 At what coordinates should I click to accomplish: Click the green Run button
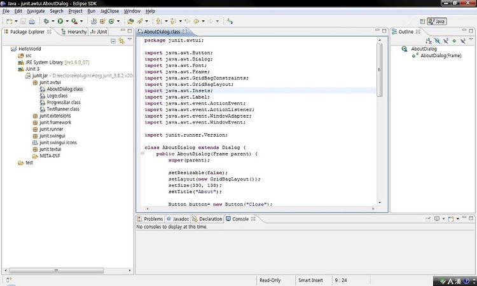pos(60,21)
